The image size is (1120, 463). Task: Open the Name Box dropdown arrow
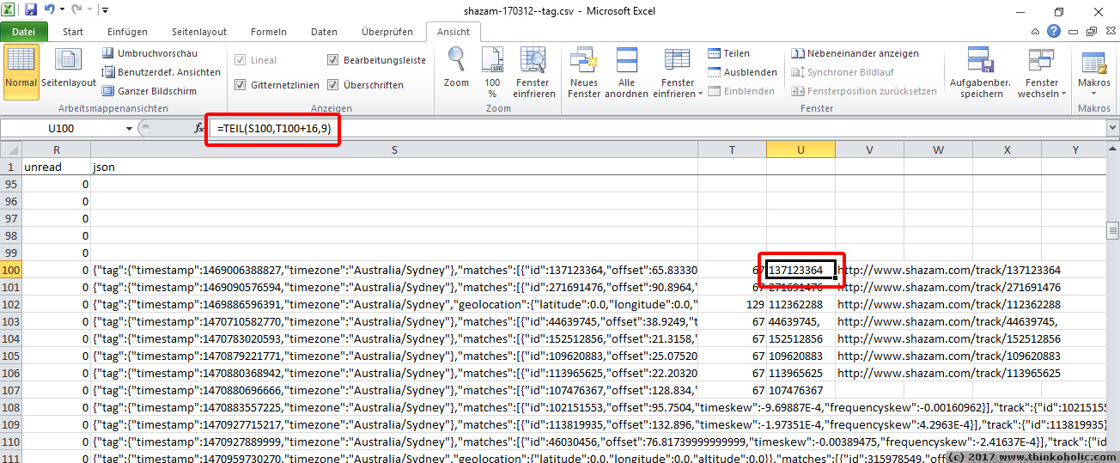130,129
